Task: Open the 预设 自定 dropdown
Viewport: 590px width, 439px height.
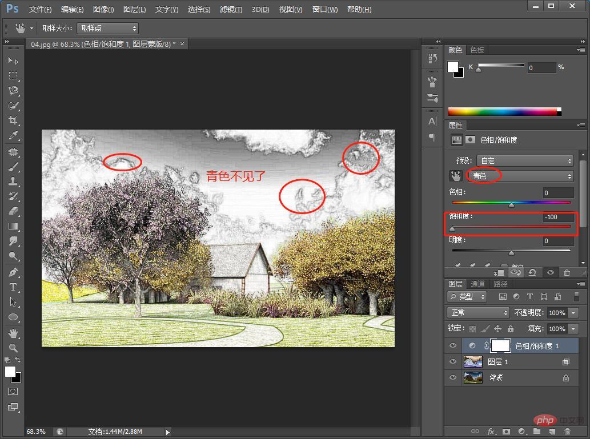Action: (x=525, y=160)
